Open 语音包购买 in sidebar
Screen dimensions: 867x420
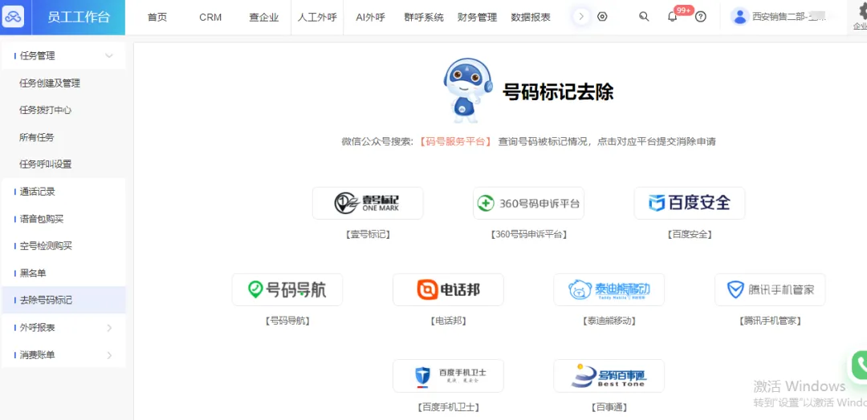pyautogui.click(x=42, y=219)
